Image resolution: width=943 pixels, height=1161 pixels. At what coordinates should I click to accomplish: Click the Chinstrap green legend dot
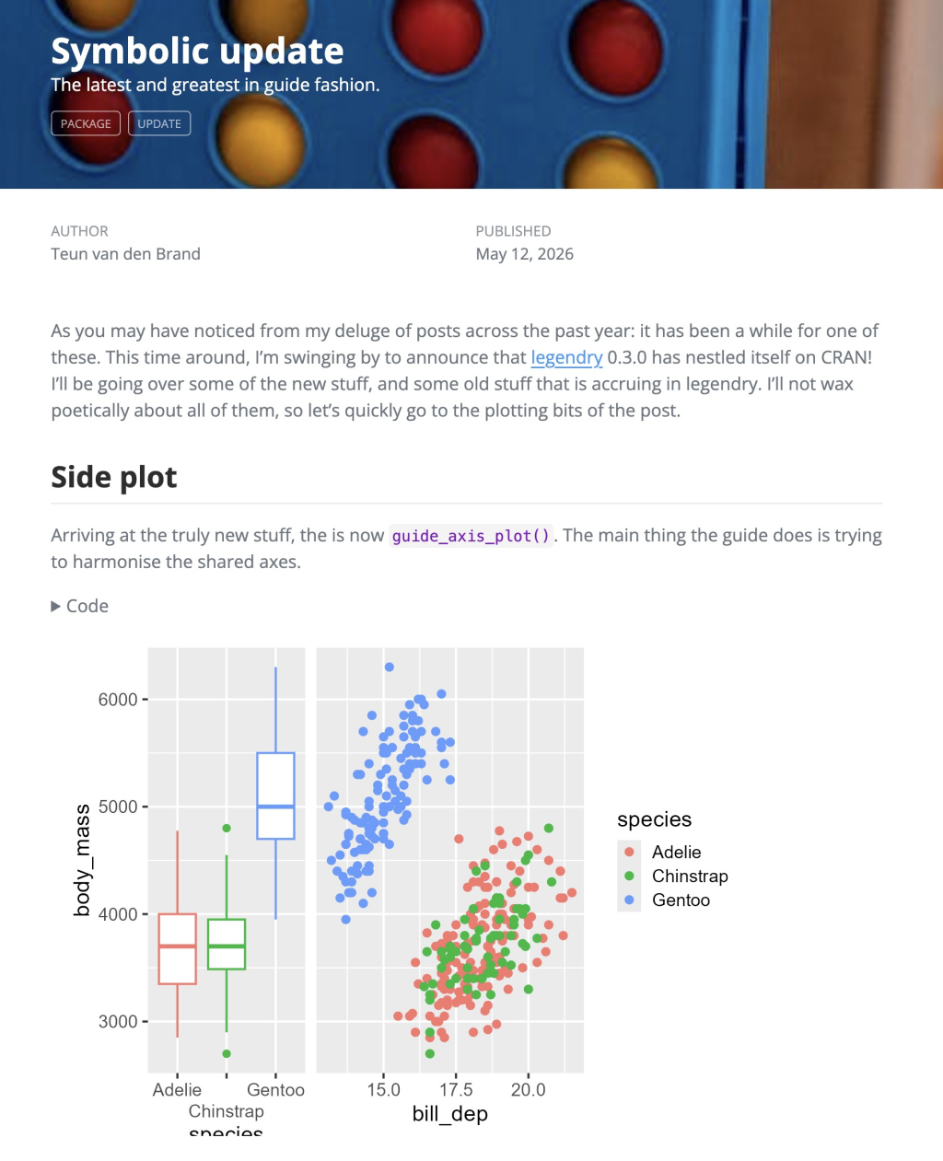(x=630, y=876)
